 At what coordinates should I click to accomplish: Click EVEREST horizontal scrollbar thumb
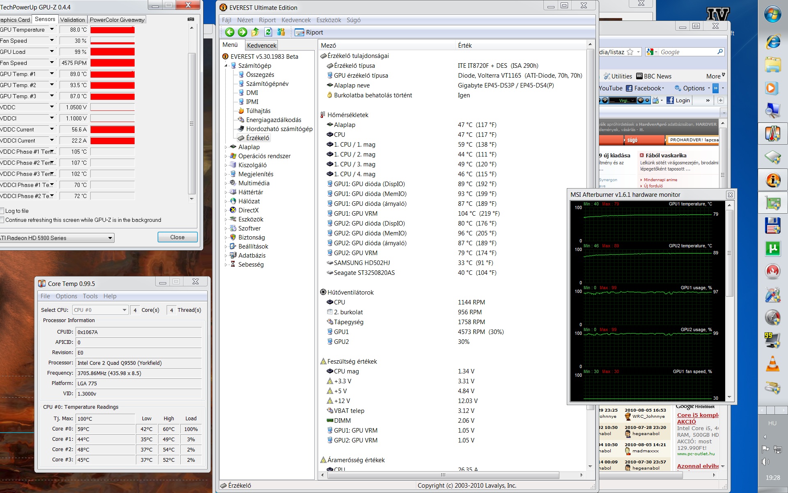[443, 475]
